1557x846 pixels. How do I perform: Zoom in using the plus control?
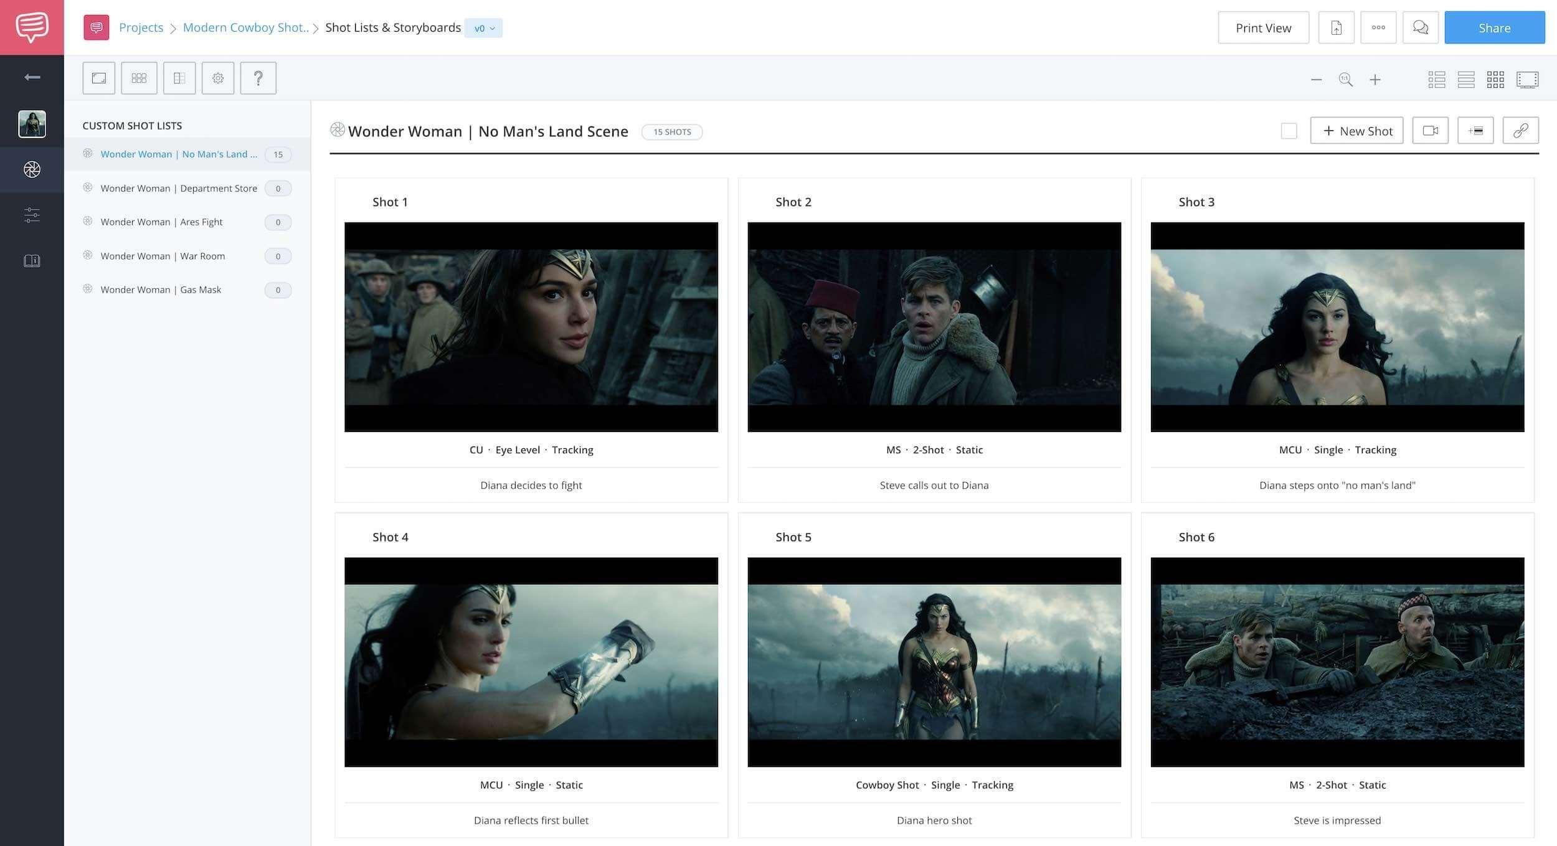(x=1376, y=79)
